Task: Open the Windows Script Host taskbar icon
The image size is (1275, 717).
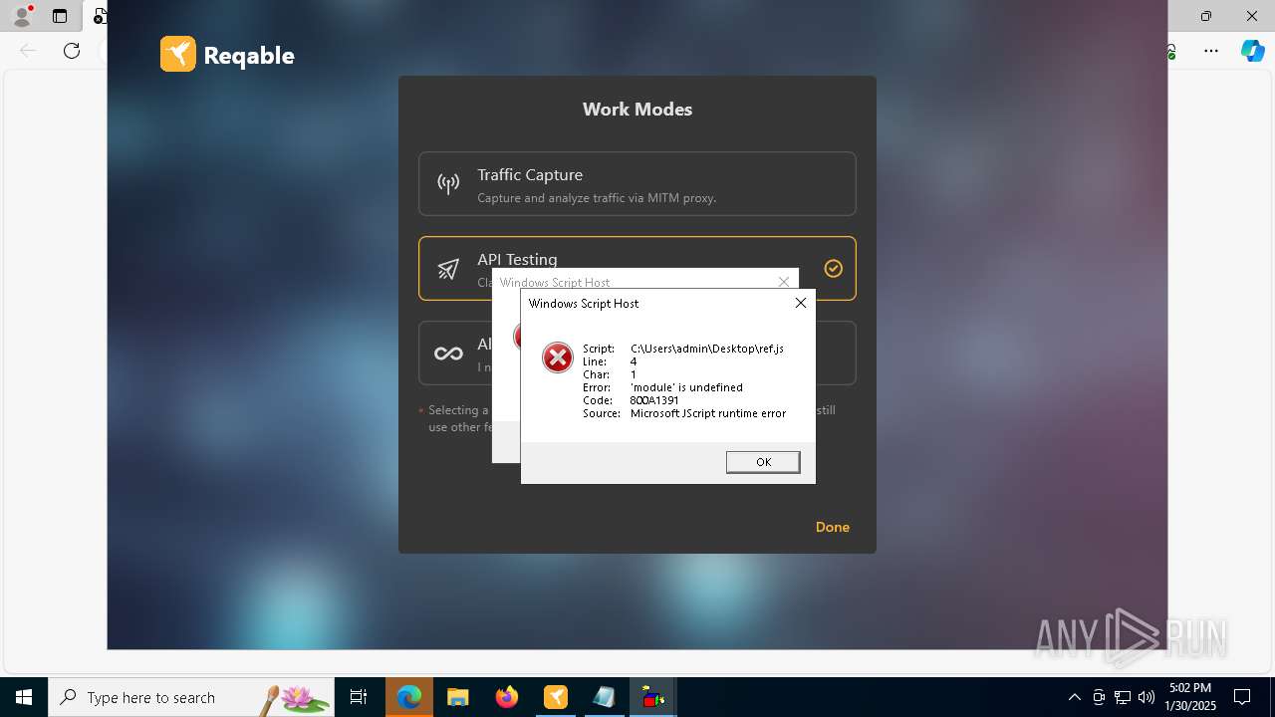Action: [x=653, y=697]
